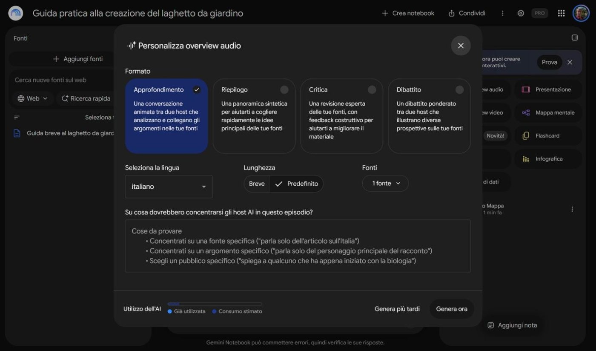Click the document icon of Guida breve source

click(x=17, y=133)
